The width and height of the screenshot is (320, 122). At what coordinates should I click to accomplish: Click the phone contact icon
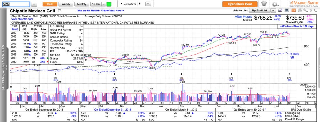[x=316, y=10]
